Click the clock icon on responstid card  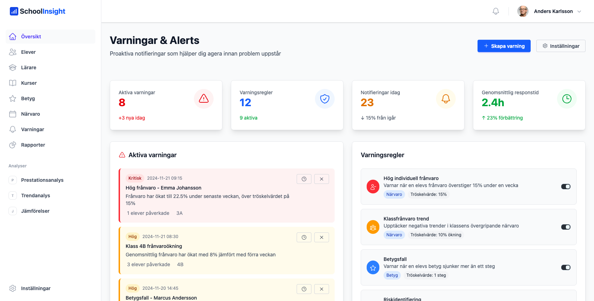567,99
